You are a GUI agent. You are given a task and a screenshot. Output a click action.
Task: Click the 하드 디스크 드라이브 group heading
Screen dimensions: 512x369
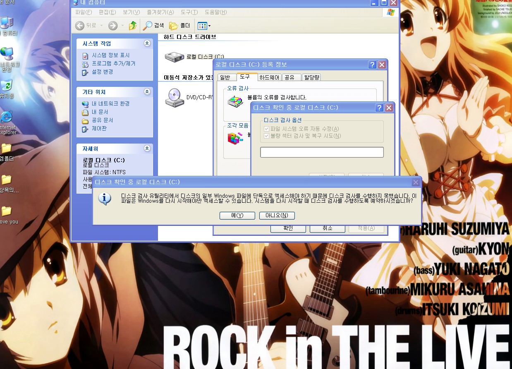click(190, 37)
